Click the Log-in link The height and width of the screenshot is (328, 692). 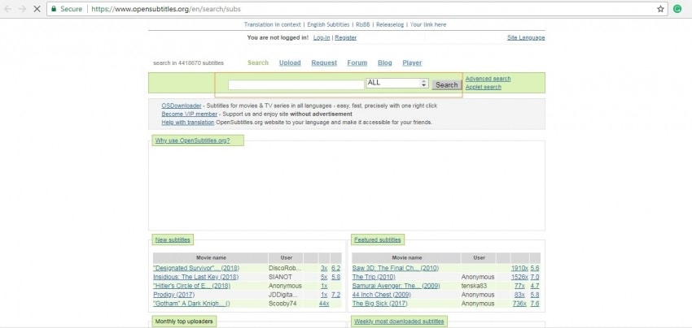coord(322,38)
